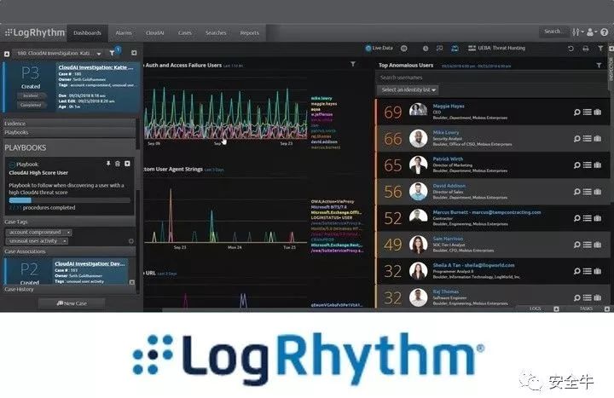Open CloudAI Investigation: Dav... associated case
Image resolution: width=614 pixels, height=398 pixels.
[90, 263]
